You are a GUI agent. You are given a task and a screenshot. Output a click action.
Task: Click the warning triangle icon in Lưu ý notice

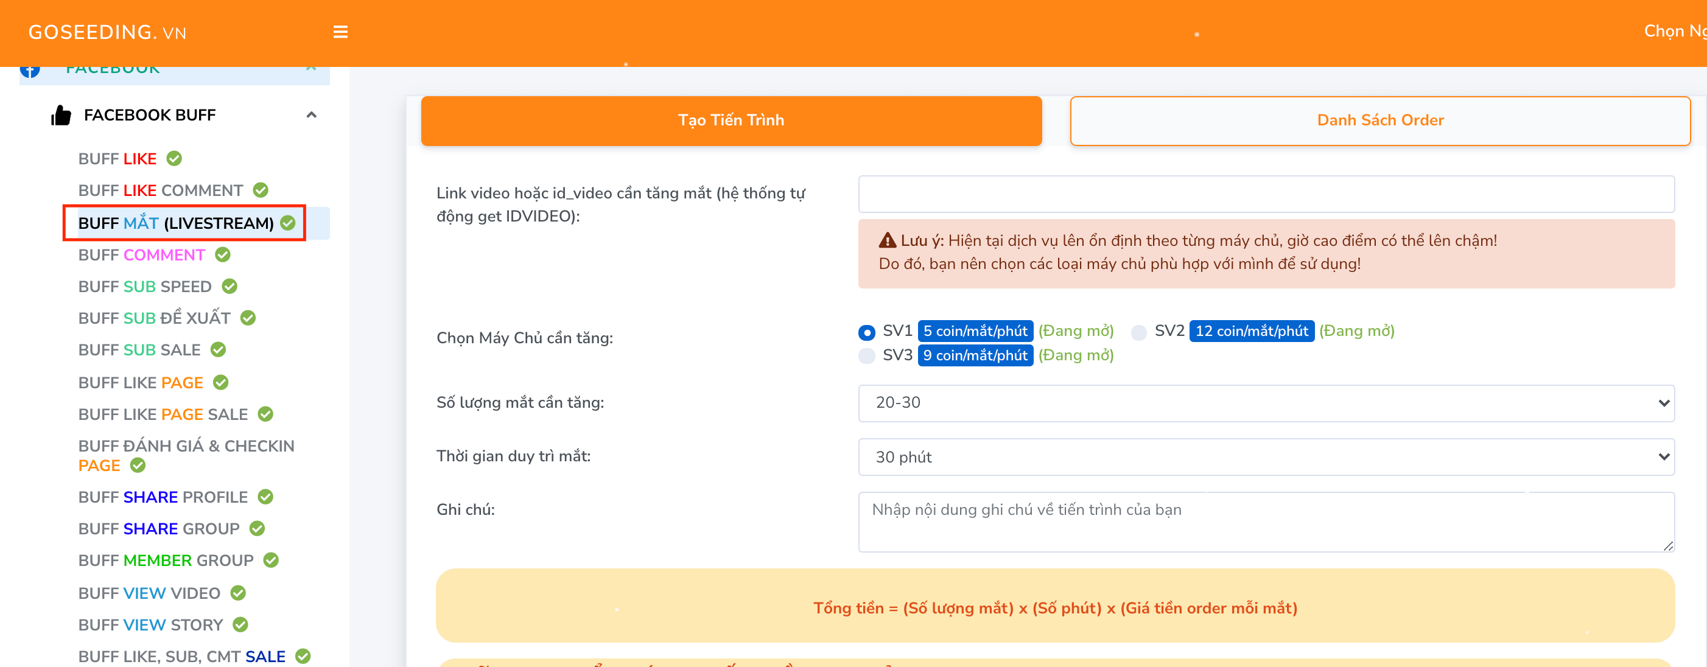pos(886,240)
